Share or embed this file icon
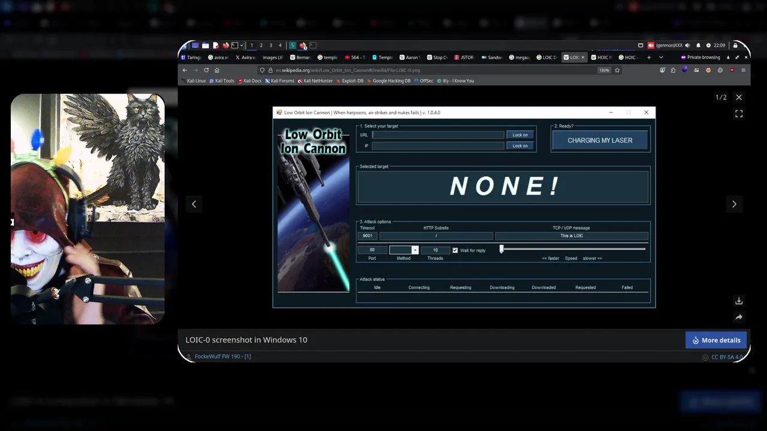 [x=739, y=317]
